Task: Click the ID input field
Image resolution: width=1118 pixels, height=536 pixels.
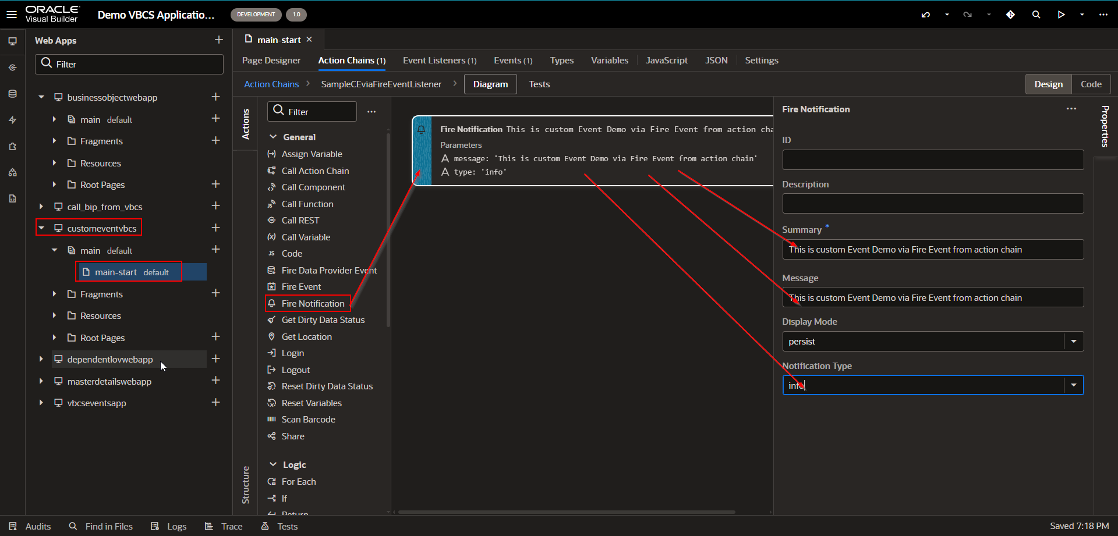Action: (933, 159)
